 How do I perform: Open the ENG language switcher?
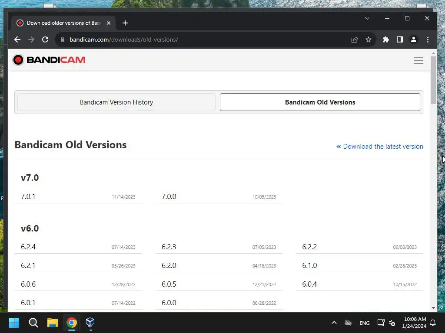tap(365, 323)
